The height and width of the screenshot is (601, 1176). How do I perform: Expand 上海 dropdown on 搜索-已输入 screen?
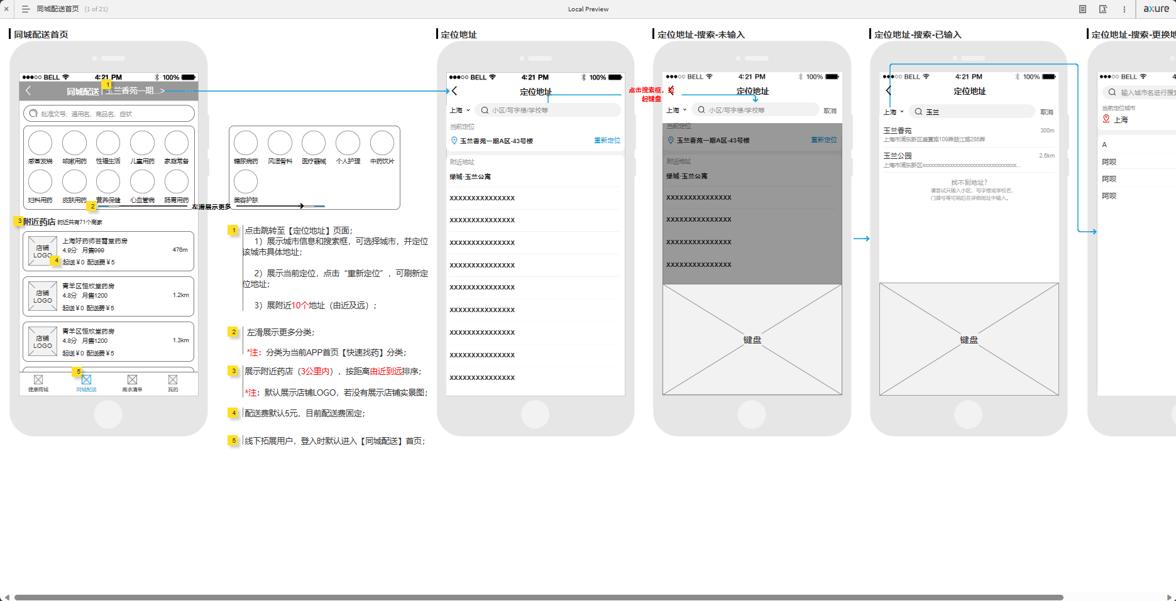[893, 112]
